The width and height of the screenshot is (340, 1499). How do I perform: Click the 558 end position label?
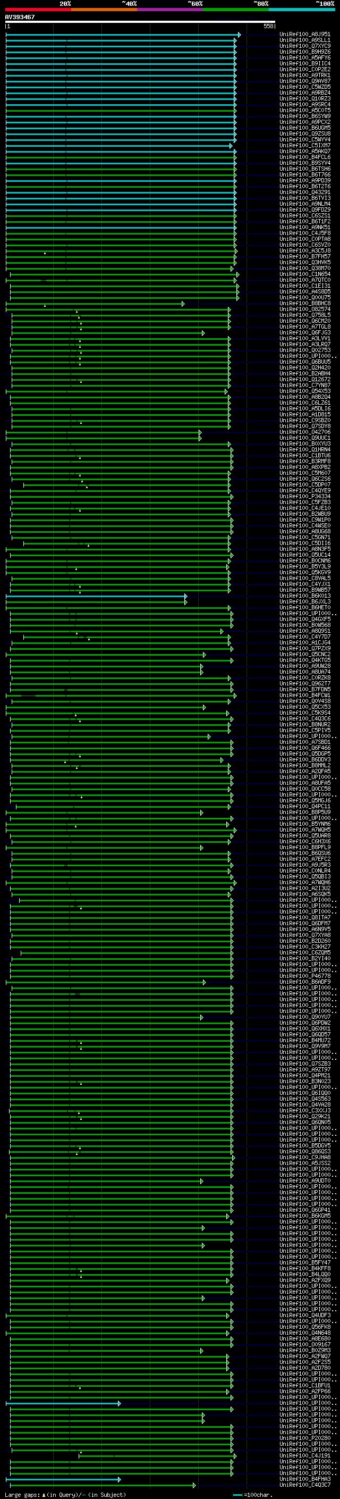coord(268,26)
